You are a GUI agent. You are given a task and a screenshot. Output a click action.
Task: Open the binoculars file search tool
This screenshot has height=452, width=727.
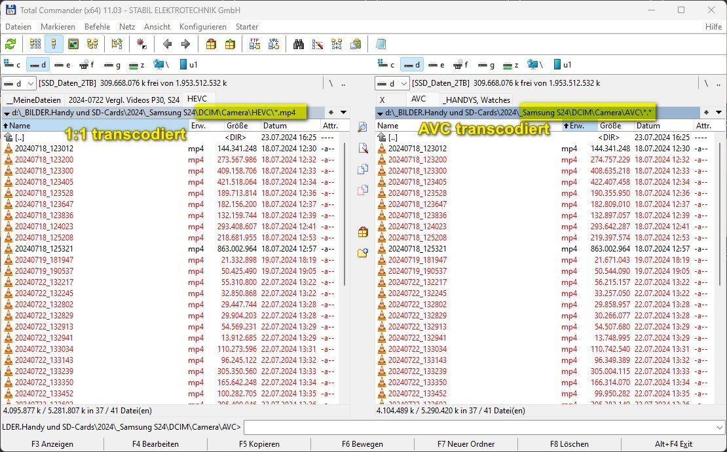click(299, 45)
